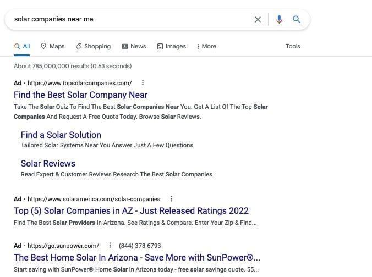Image resolution: width=372 pixels, height=277 pixels.
Task: Open "Find the Best Solar Company Near" link
Action: click(x=80, y=95)
